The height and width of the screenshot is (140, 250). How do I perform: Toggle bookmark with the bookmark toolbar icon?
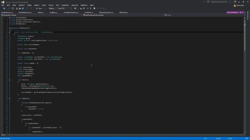coord(95,9)
